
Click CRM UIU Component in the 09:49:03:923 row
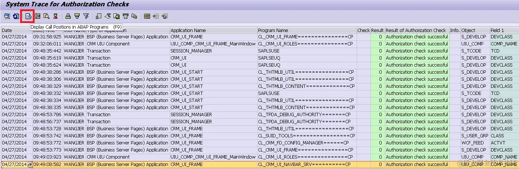click(x=128, y=157)
